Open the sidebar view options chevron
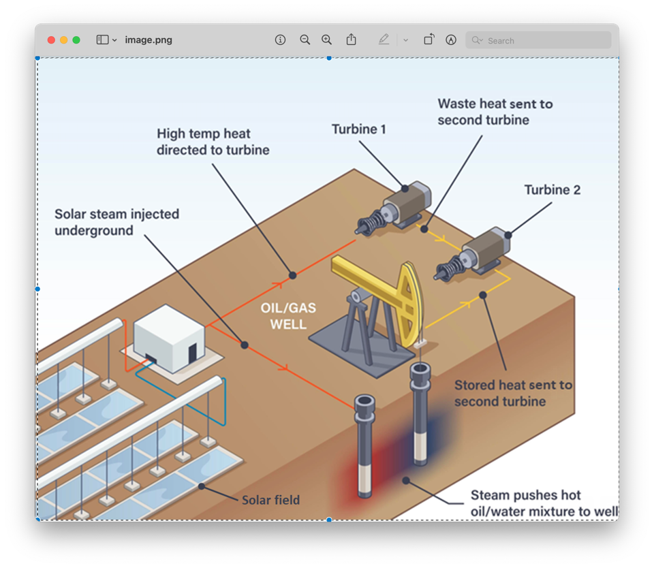Viewport: 654px width, 568px height. pyautogui.click(x=114, y=40)
